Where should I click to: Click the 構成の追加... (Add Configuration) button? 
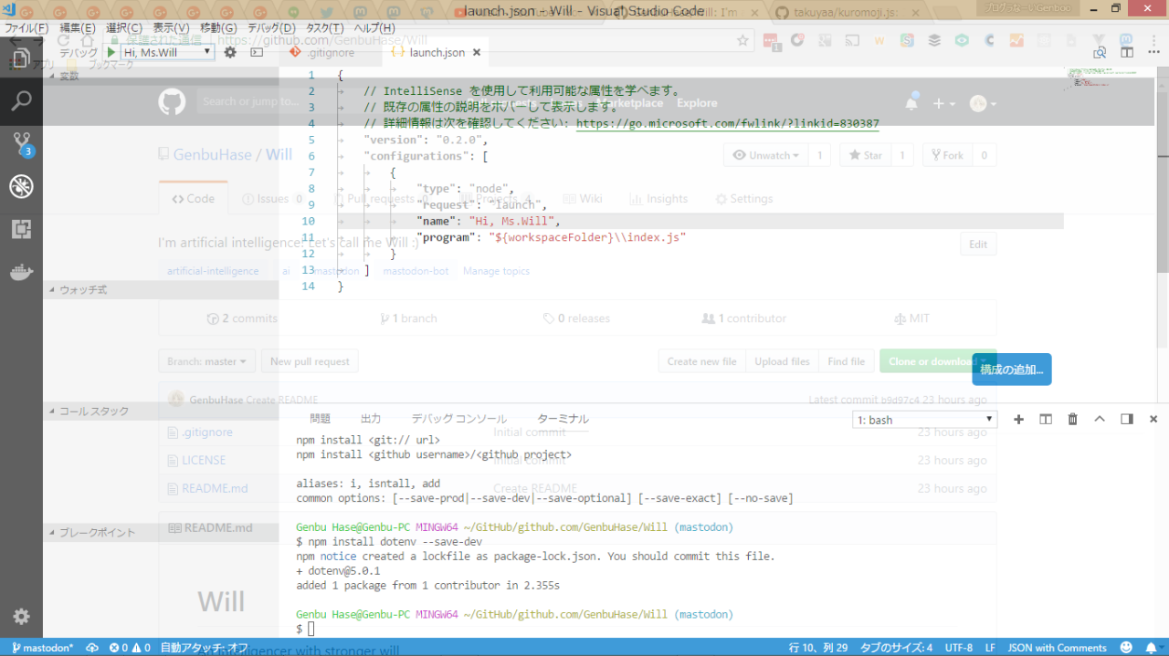[1011, 370]
